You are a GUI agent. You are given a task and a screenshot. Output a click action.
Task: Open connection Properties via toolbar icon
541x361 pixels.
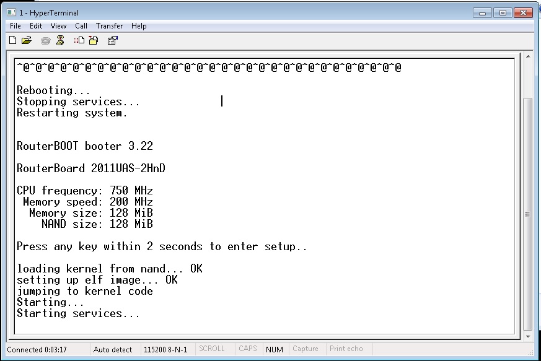point(113,40)
